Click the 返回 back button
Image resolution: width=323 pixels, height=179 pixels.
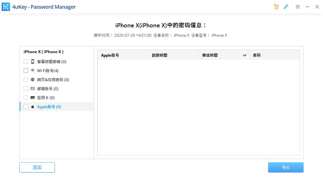click(x=37, y=167)
